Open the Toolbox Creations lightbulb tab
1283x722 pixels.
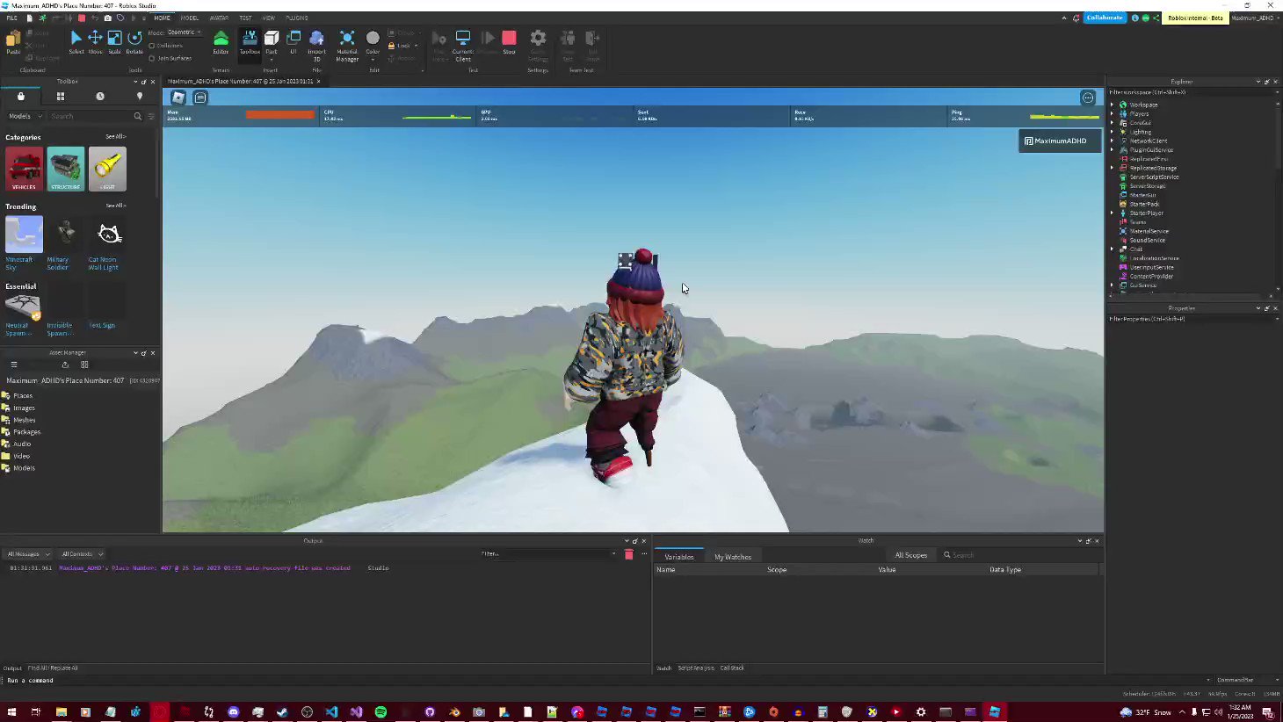pos(140,96)
